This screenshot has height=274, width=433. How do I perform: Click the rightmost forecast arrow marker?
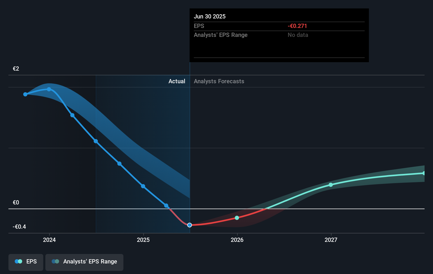click(424, 173)
